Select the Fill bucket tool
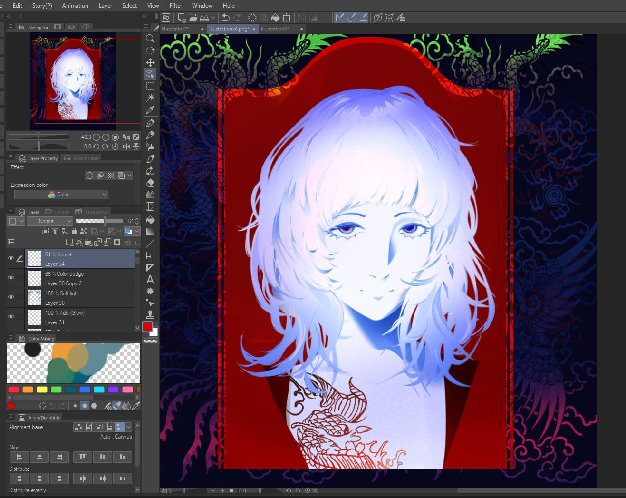626x498 pixels. [x=150, y=220]
